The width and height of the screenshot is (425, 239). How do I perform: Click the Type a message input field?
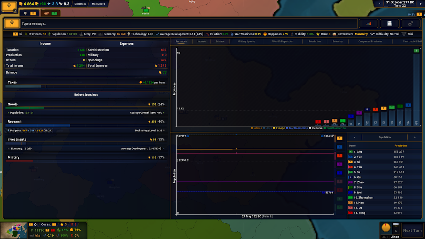[189, 24]
